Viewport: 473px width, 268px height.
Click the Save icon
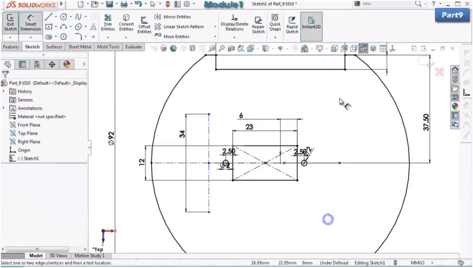click(x=109, y=4)
